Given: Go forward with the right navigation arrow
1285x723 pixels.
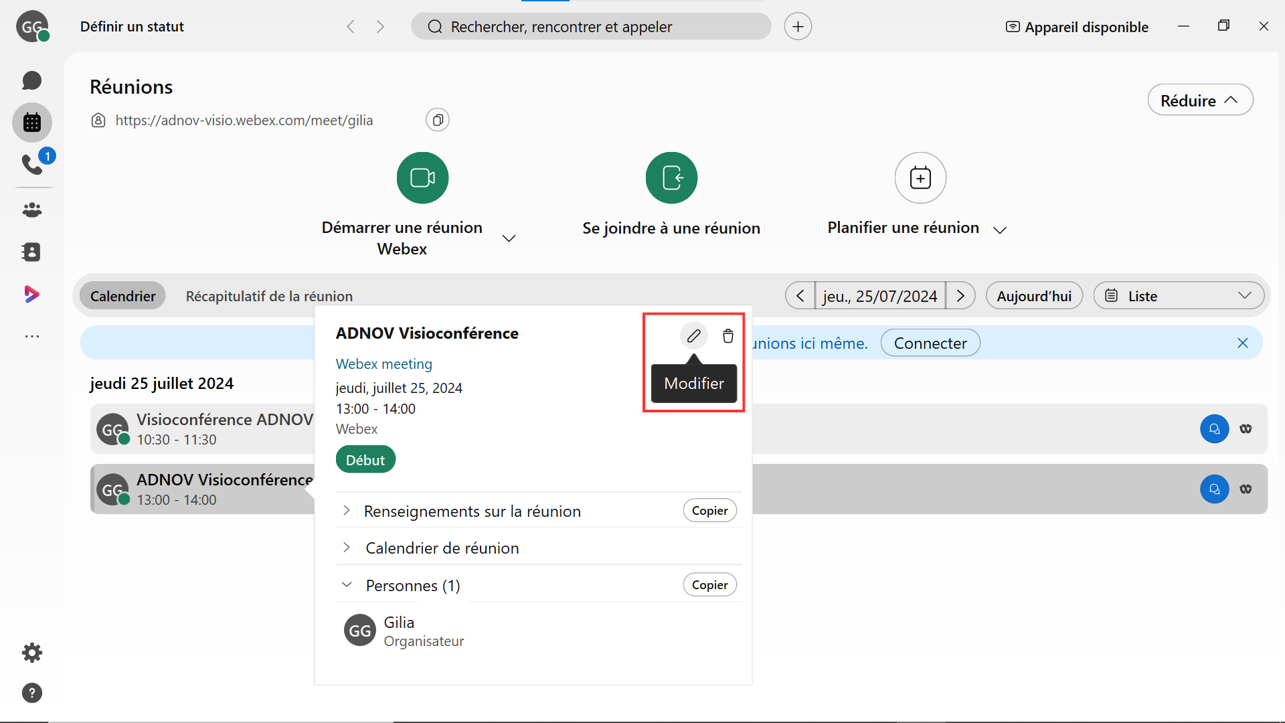Looking at the screenshot, I should tap(380, 27).
